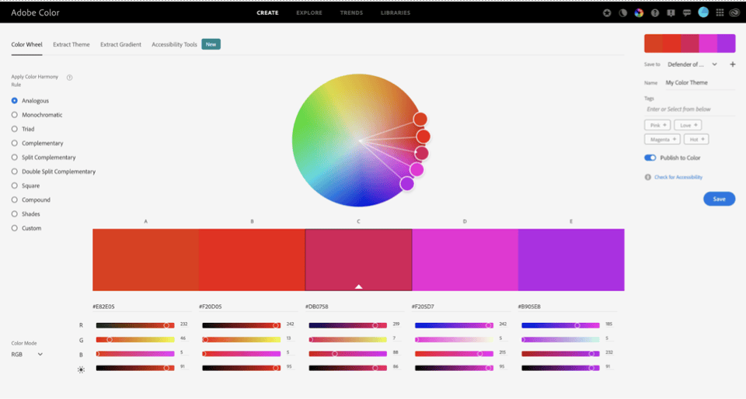Click the Check for Accessibility link
This screenshot has height=399, width=746.
(x=678, y=177)
